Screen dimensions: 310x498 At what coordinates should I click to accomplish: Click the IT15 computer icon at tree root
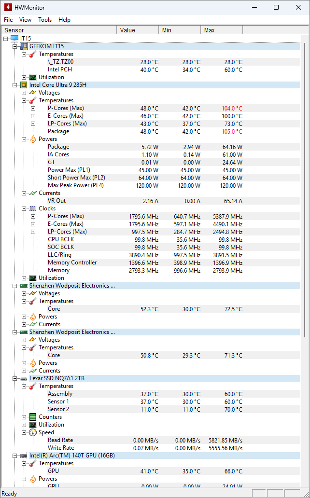point(14,38)
